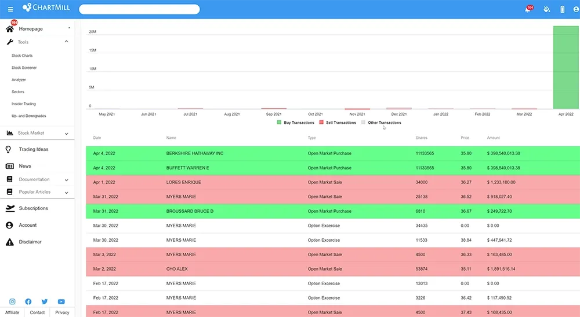Click the Apr 1, 2022 date cell
This screenshot has width=580, height=317.
click(x=104, y=182)
